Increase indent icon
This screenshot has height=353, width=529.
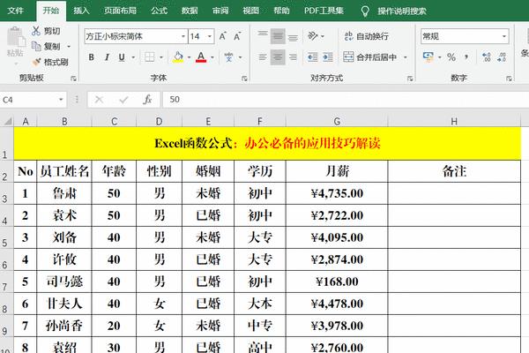pos(328,57)
